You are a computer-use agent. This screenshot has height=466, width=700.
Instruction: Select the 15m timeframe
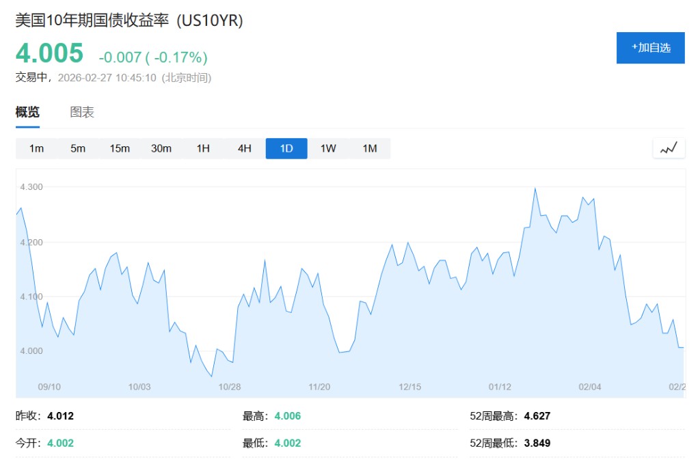coord(120,148)
